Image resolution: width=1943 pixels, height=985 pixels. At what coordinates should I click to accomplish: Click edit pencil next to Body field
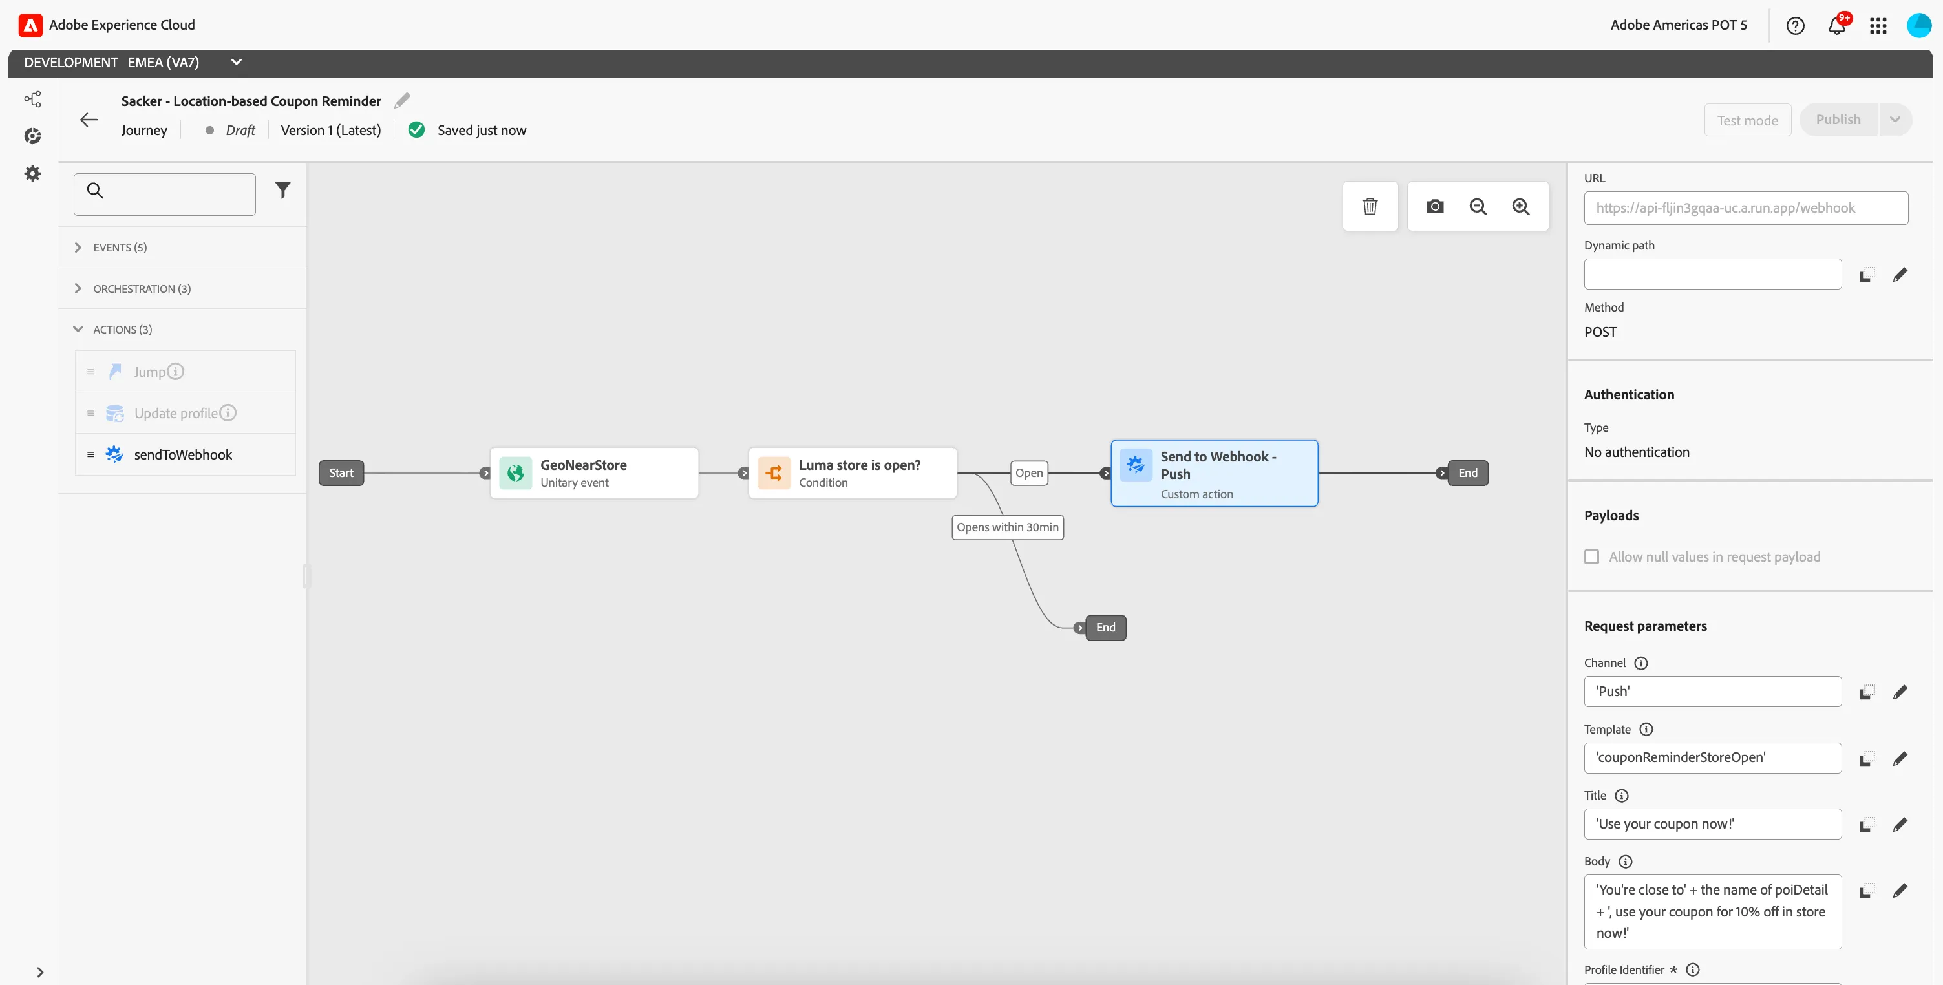point(1900,891)
